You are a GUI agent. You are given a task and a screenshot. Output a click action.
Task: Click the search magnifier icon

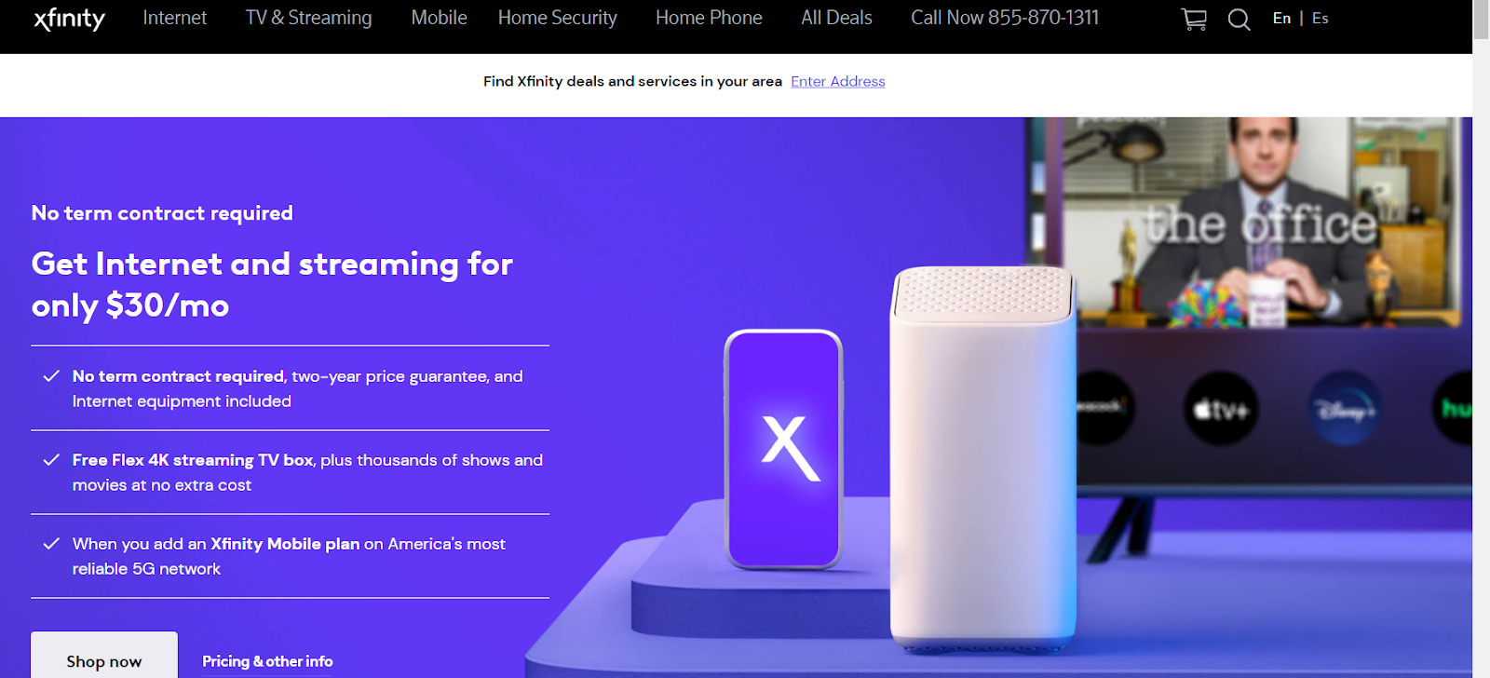1239,20
